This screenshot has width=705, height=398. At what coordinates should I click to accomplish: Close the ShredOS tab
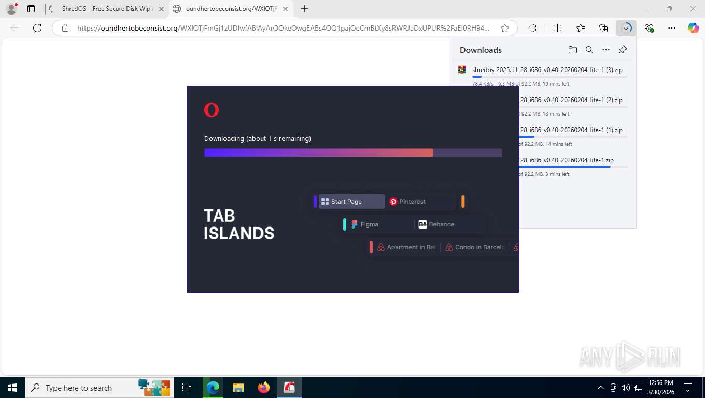tap(161, 9)
